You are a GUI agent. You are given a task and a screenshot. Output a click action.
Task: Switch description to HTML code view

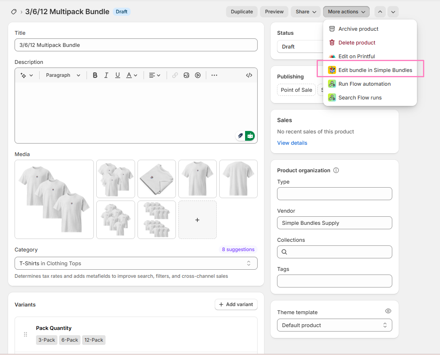coord(249,75)
